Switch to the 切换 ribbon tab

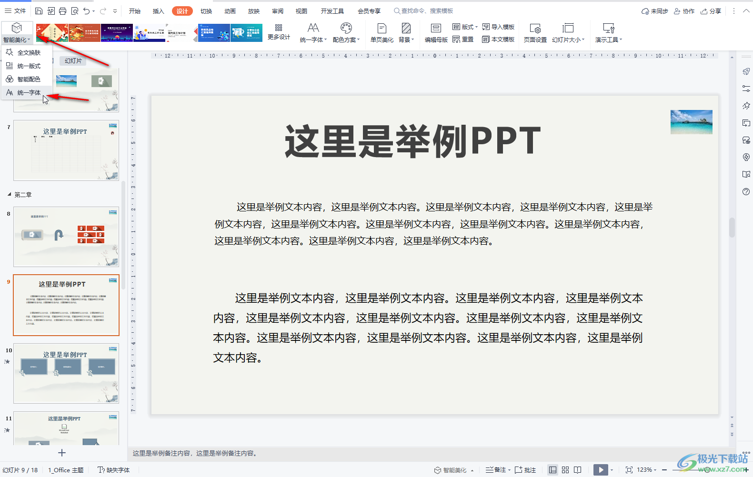coord(206,11)
